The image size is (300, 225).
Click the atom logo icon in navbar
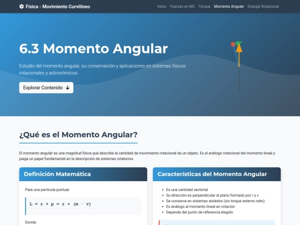coord(22,7)
